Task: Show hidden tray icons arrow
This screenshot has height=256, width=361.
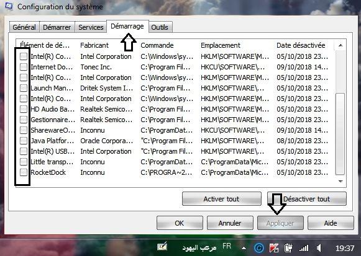Action: pyautogui.click(x=244, y=248)
